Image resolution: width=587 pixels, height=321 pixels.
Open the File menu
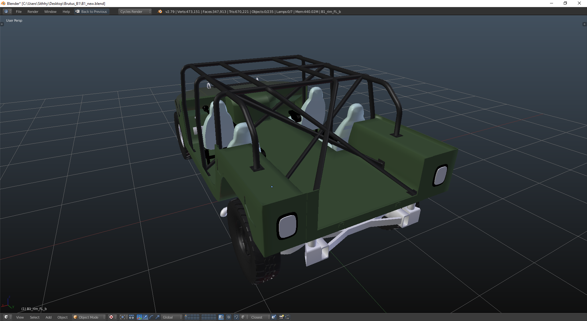[19, 12]
